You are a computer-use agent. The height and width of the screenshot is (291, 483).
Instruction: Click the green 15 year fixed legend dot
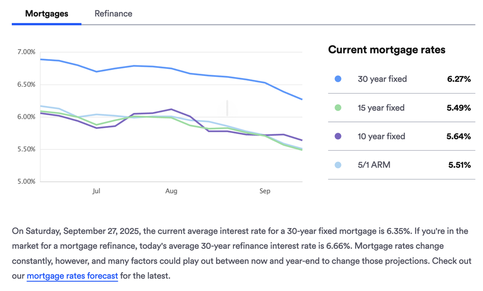click(x=338, y=108)
